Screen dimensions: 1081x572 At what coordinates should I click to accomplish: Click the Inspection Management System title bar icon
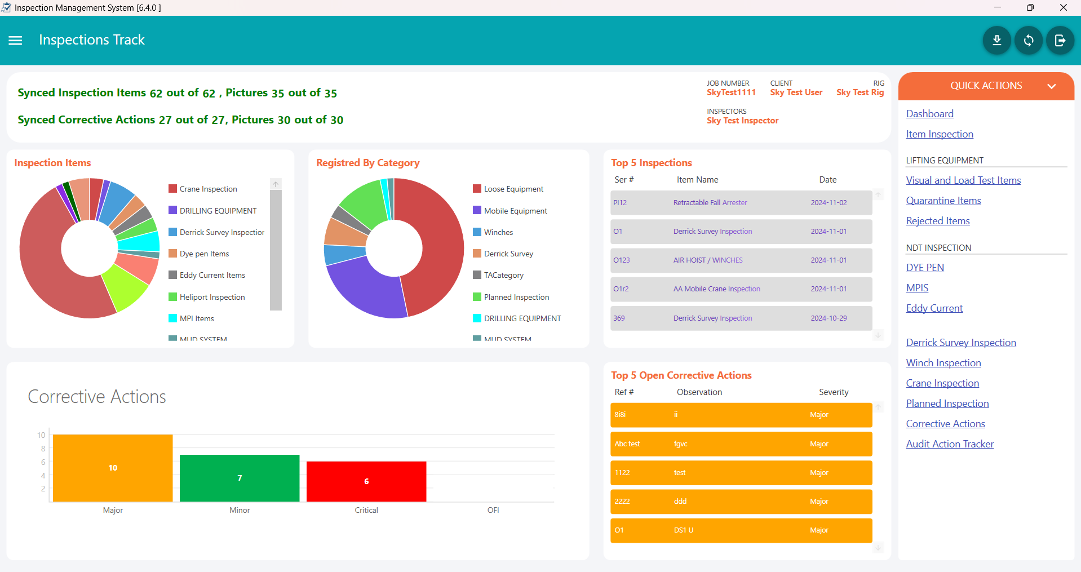tap(6, 7)
